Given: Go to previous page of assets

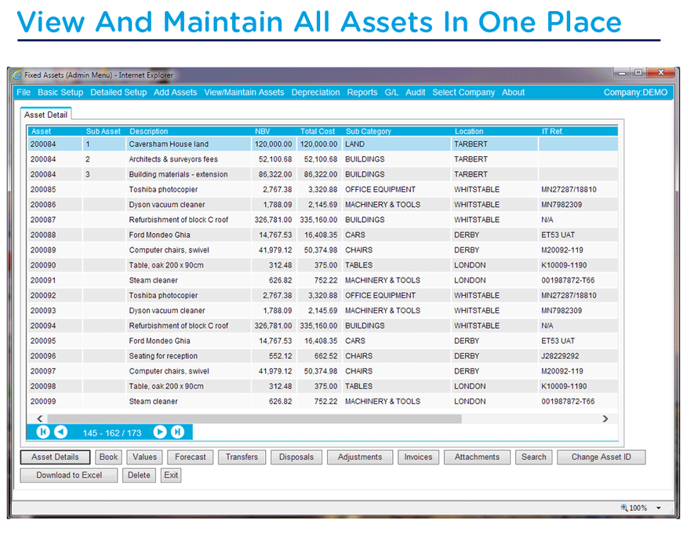Looking at the screenshot, I should 60,432.
